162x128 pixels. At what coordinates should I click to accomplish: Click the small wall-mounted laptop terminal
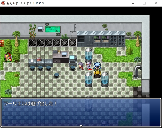[x=40, y=29]
